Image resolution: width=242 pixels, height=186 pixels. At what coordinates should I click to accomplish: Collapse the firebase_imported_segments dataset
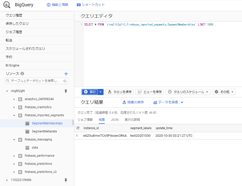click(14, 115)
